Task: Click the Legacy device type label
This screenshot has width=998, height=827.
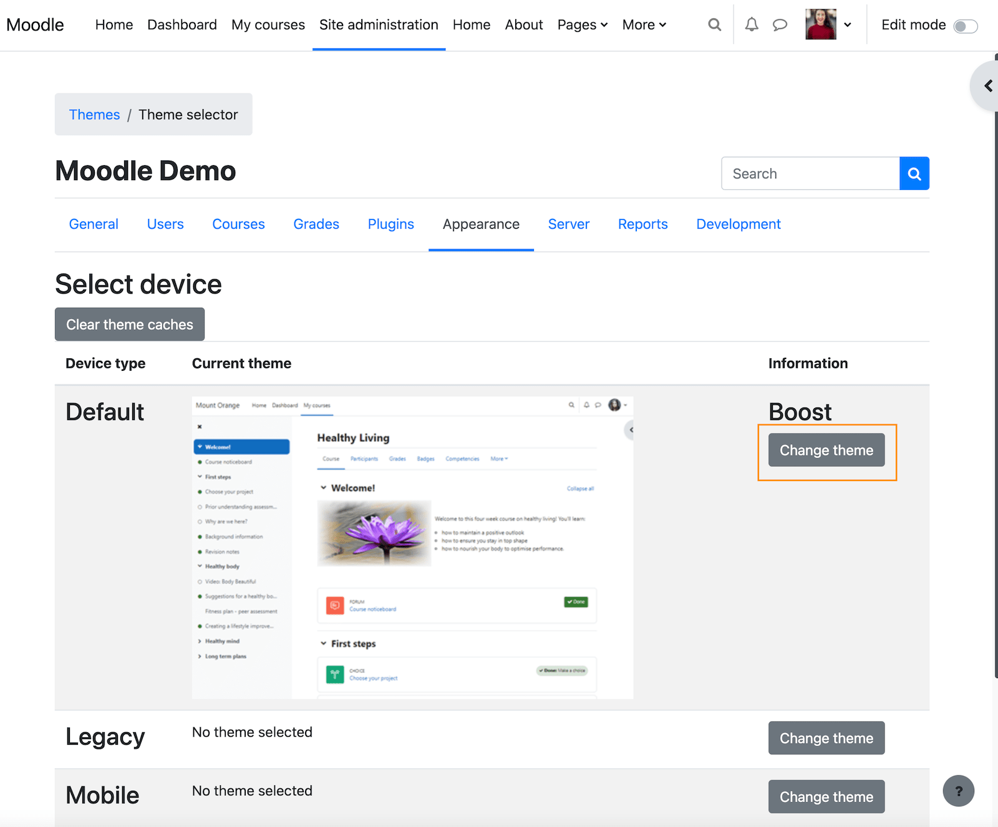Action: tap(105, 737)
